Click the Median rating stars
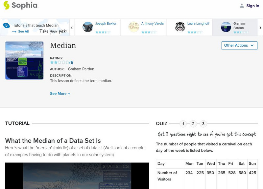This screenshot has width=263, height=189. (60, 62)
